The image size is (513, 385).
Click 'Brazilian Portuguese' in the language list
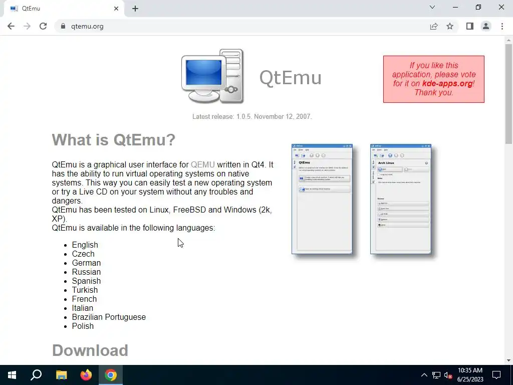109,317
